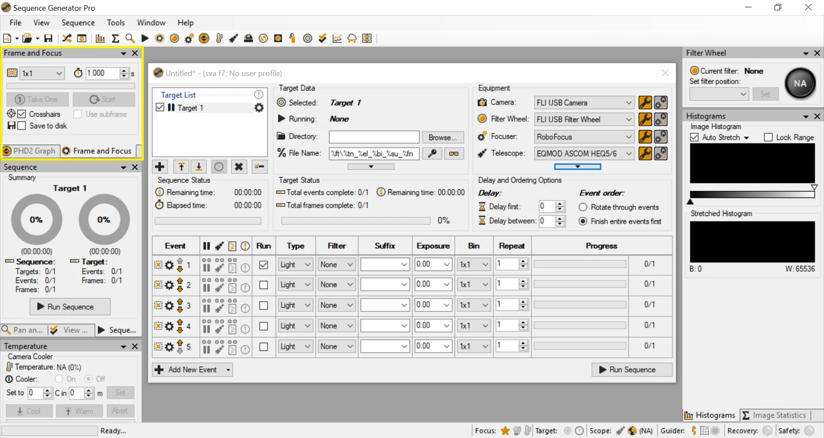This screenshot has height=438, width=824.
Task: Open Focuser settings wrench icon
Action: point(645,137)
